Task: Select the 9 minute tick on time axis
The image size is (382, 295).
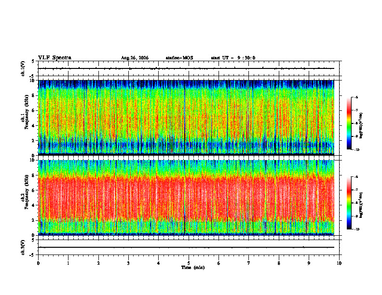Action: click(309, 263)
